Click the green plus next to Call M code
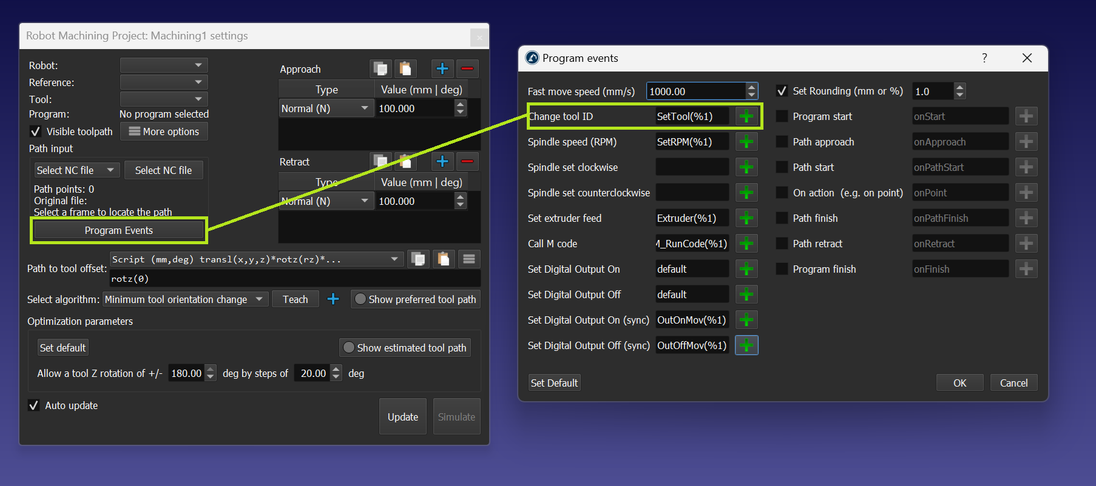1096x486 pixels. click(x=746, y=244)
